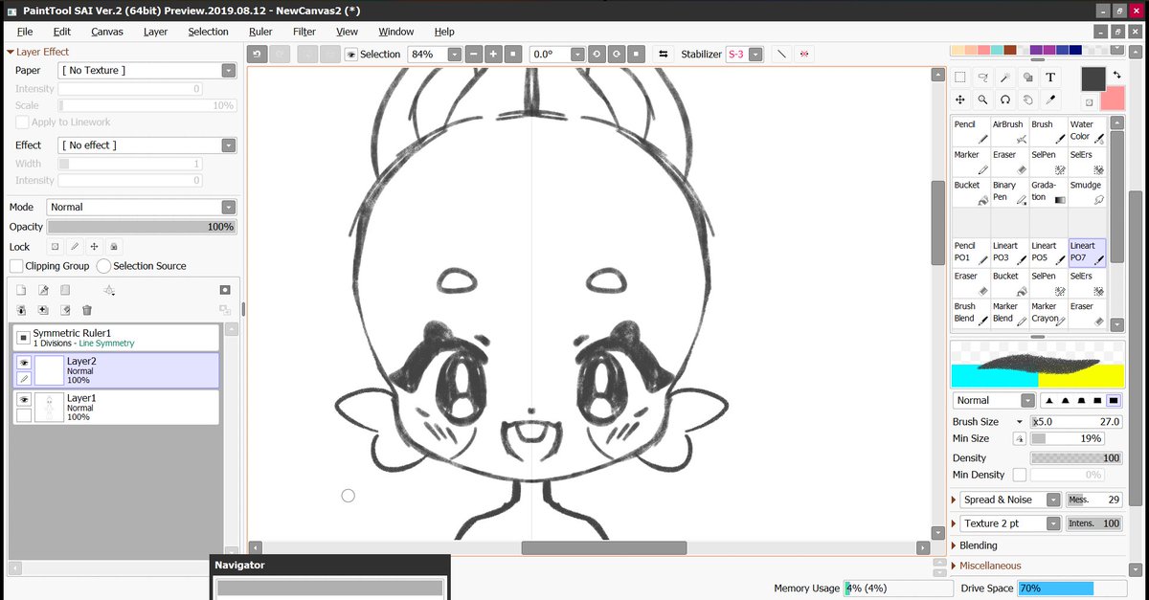1149x600 pixels.
Task: Open the Paper texture dropdown
Action: pos(228,70)
